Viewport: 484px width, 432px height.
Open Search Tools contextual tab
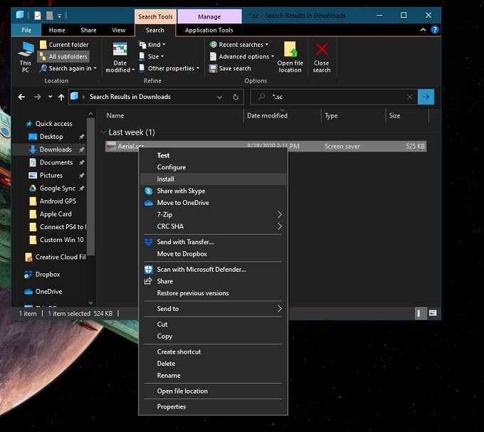click(155, 16)
